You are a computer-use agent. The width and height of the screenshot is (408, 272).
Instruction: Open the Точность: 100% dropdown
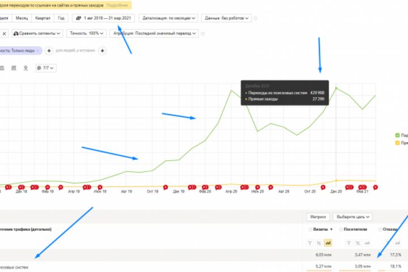tap(86, 33)
